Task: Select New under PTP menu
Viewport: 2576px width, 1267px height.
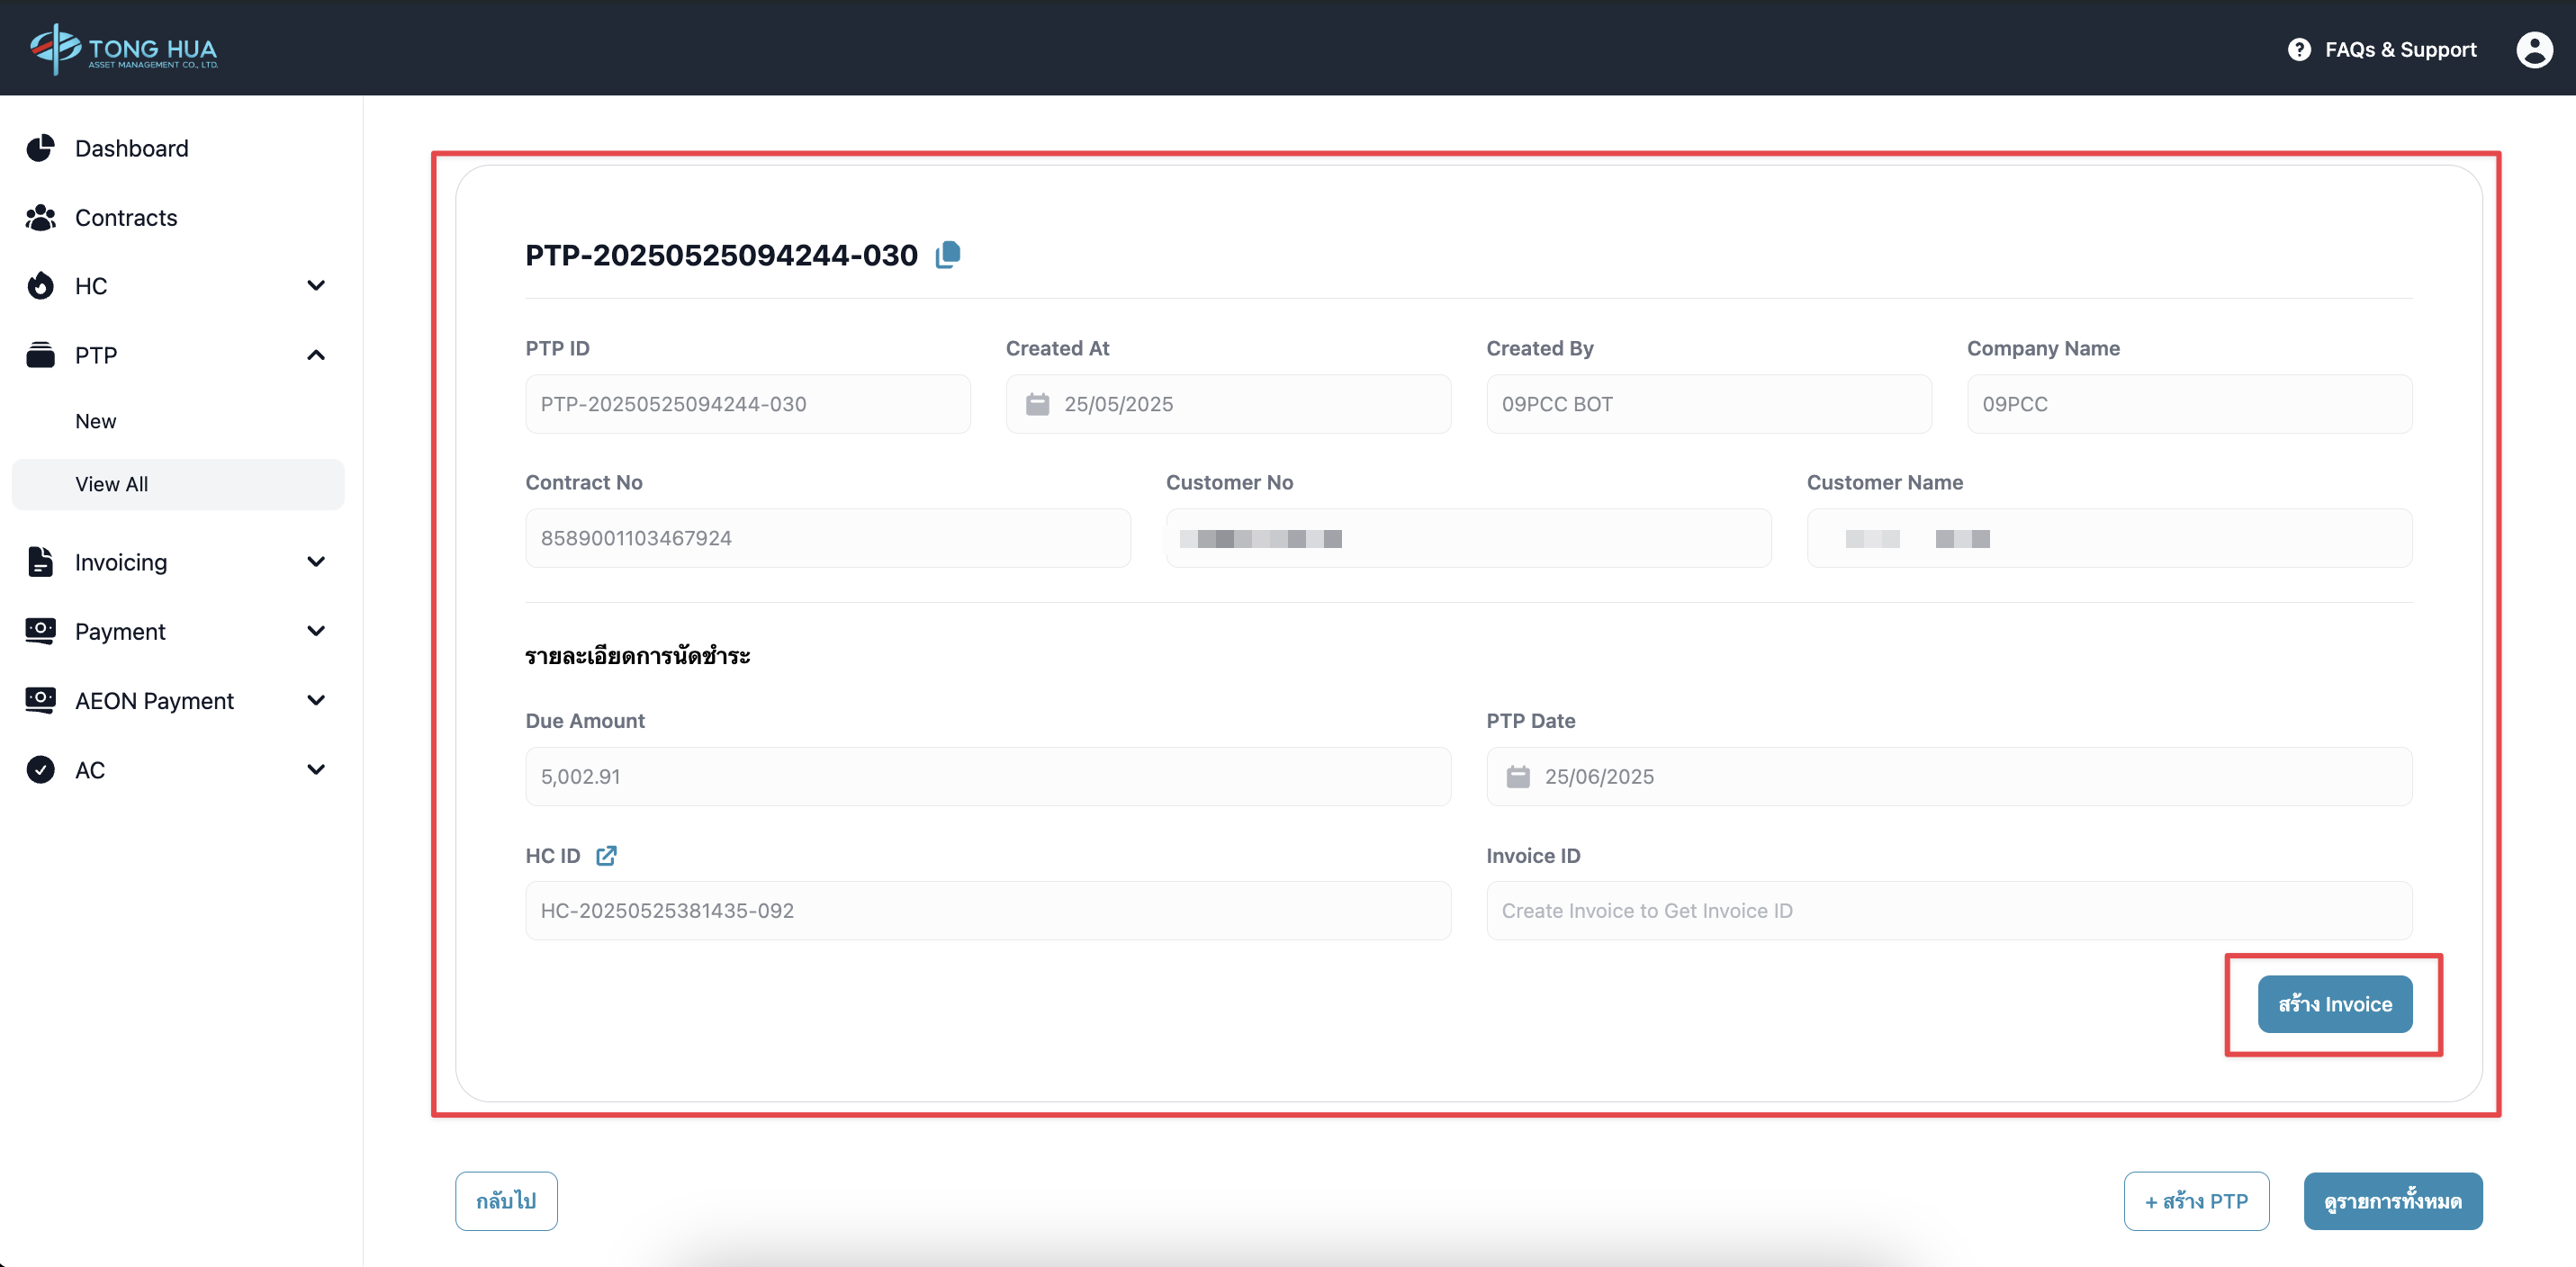Action: tap(96, 421)
